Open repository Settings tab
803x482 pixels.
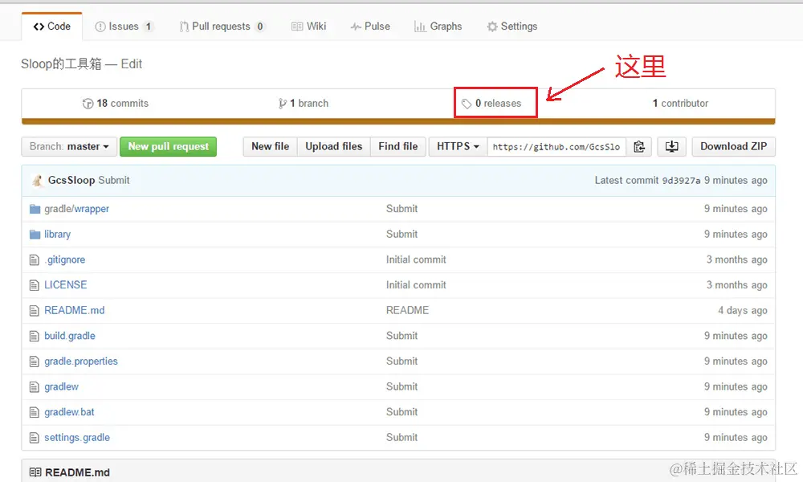(x=512, y=27)
